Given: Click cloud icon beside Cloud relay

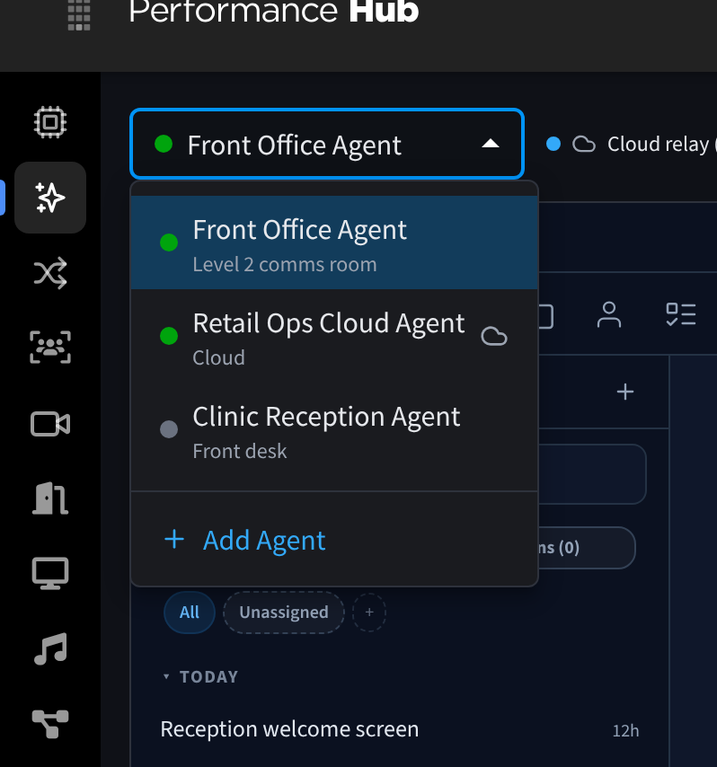Looking at the screenshot, I should (584, 145).
